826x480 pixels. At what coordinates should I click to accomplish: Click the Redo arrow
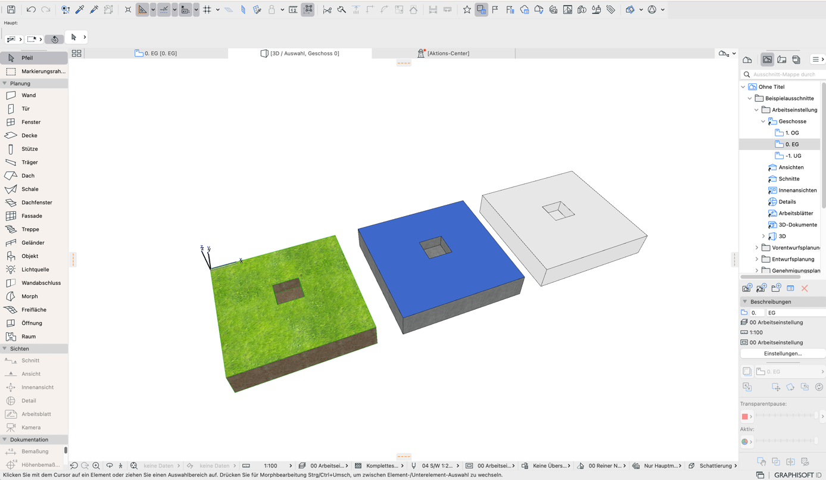click(x=45, y=10)
